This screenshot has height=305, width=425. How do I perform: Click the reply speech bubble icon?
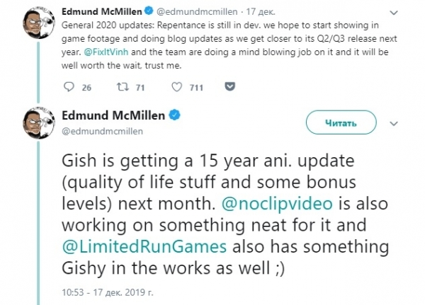click(x=68, y=88)
